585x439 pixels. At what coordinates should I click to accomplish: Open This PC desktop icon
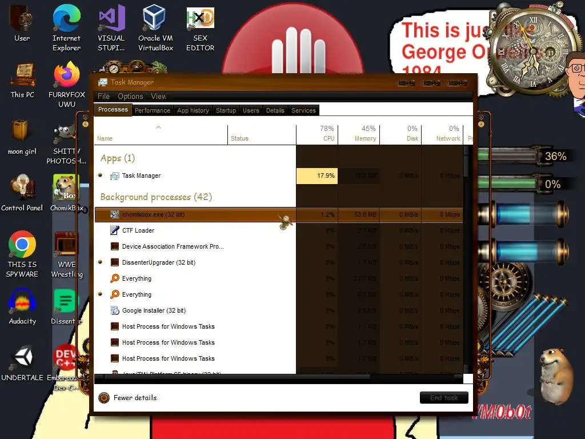pos(22,81)
